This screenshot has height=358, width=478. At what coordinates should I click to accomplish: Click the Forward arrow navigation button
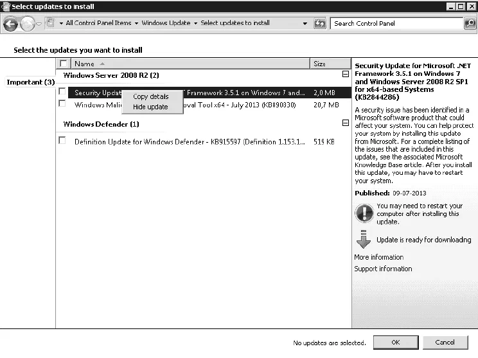28,24
